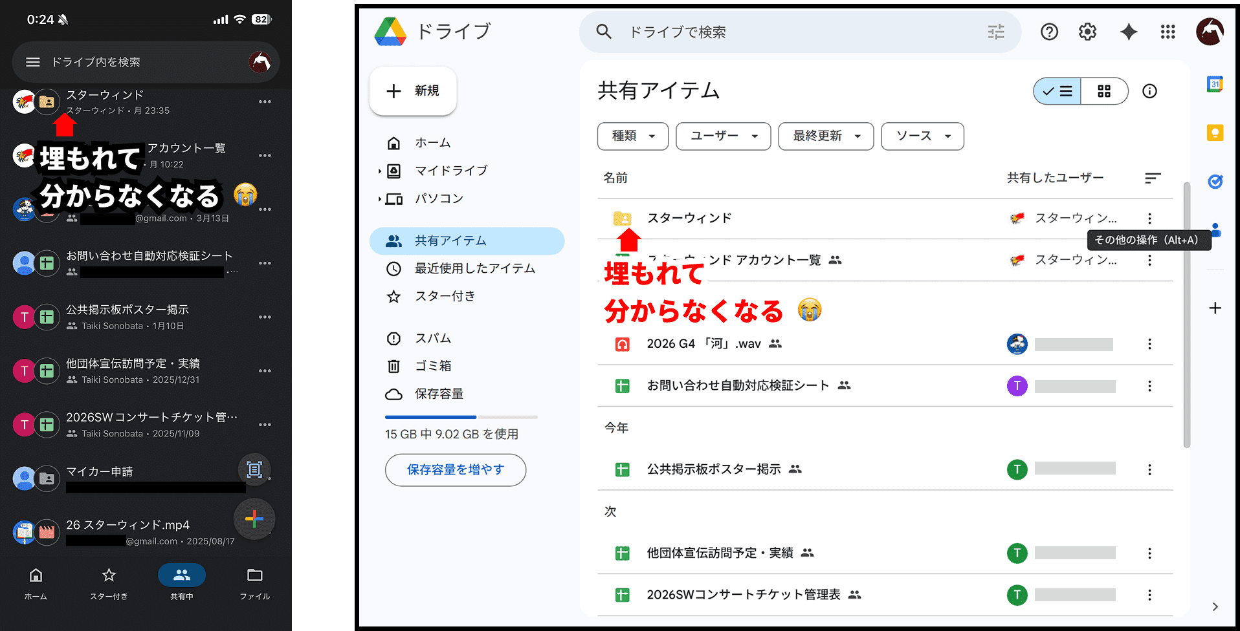
Task: Click the 新規 button
Action: tap(413, 91)
